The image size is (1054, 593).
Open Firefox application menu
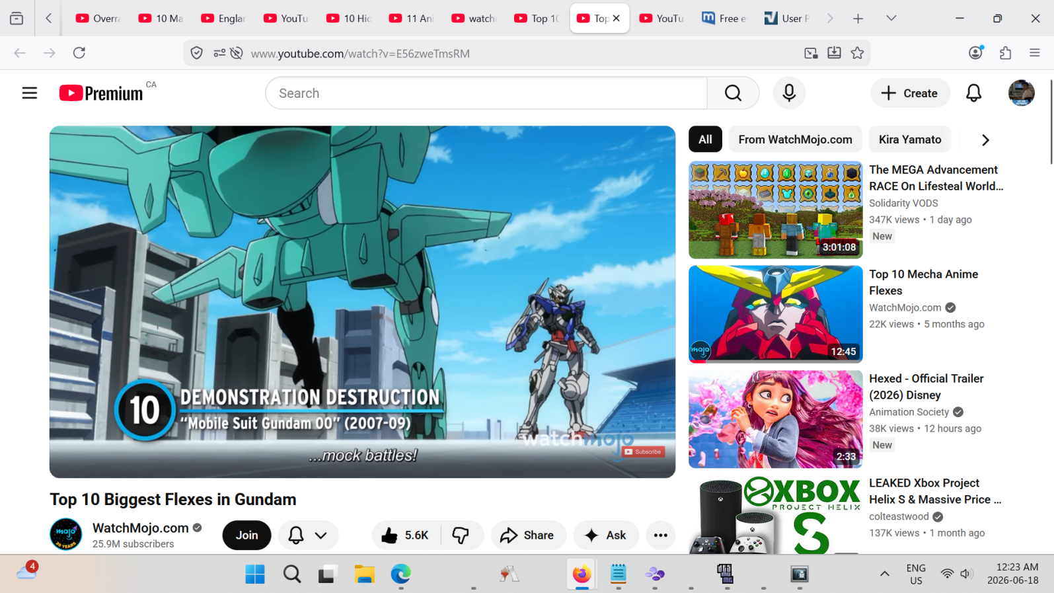[1035, 53]
